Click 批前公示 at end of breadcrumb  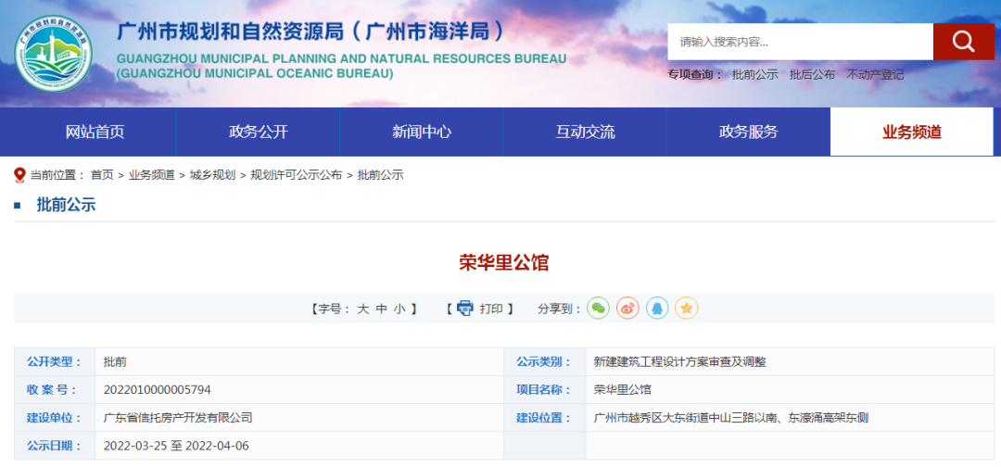[381, 175]
